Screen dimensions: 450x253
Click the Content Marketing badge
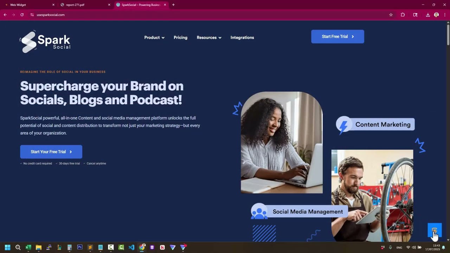[x=375, y=125]
